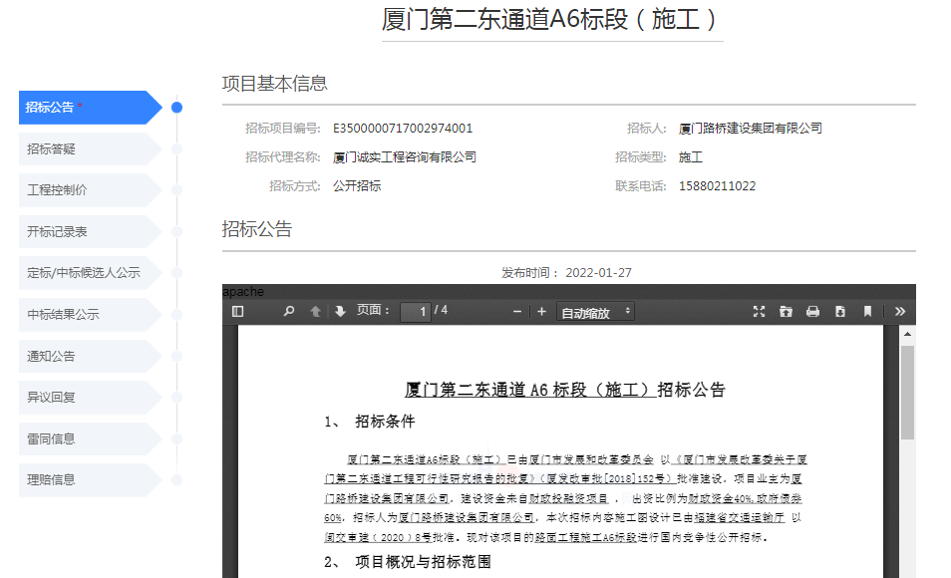Image resolution: width=951 pixels, height=578 pixels.
Task: Open the PDF find search tool
Action: point(289,312)
